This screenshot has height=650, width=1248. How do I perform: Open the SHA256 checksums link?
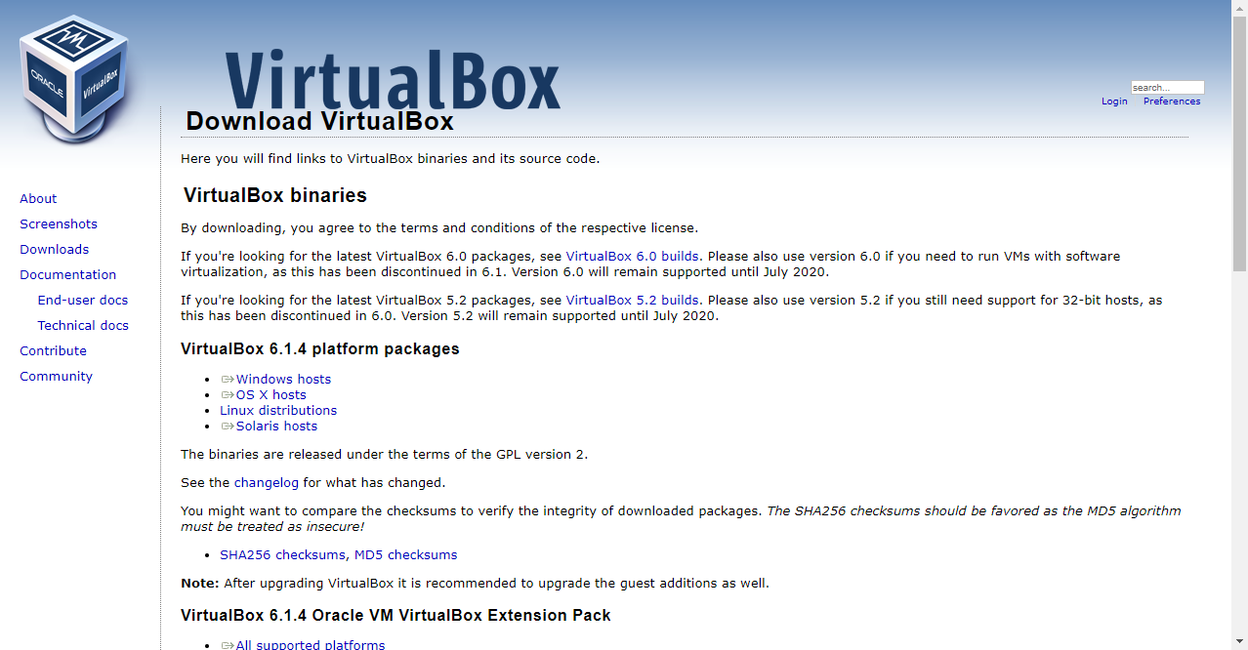tap(282, 555)
